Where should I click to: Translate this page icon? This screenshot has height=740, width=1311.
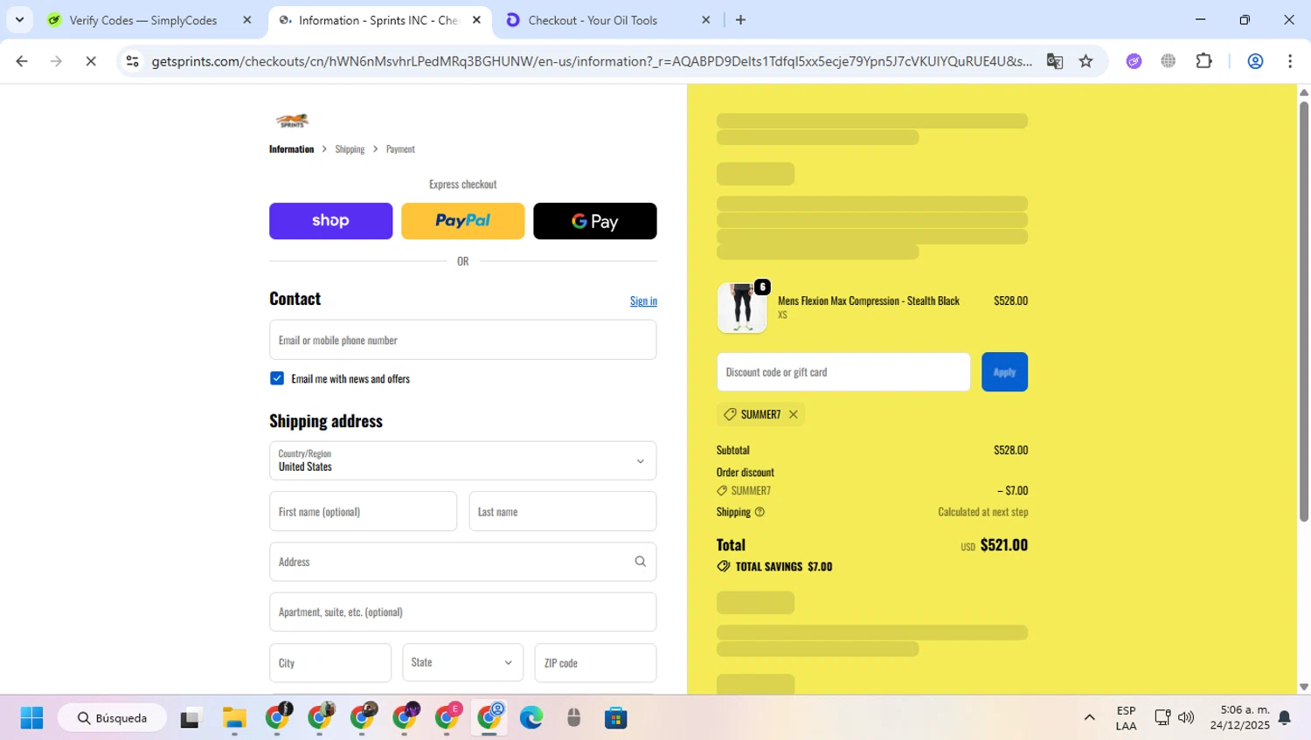pyautogui.click(x=1055, y=61)
